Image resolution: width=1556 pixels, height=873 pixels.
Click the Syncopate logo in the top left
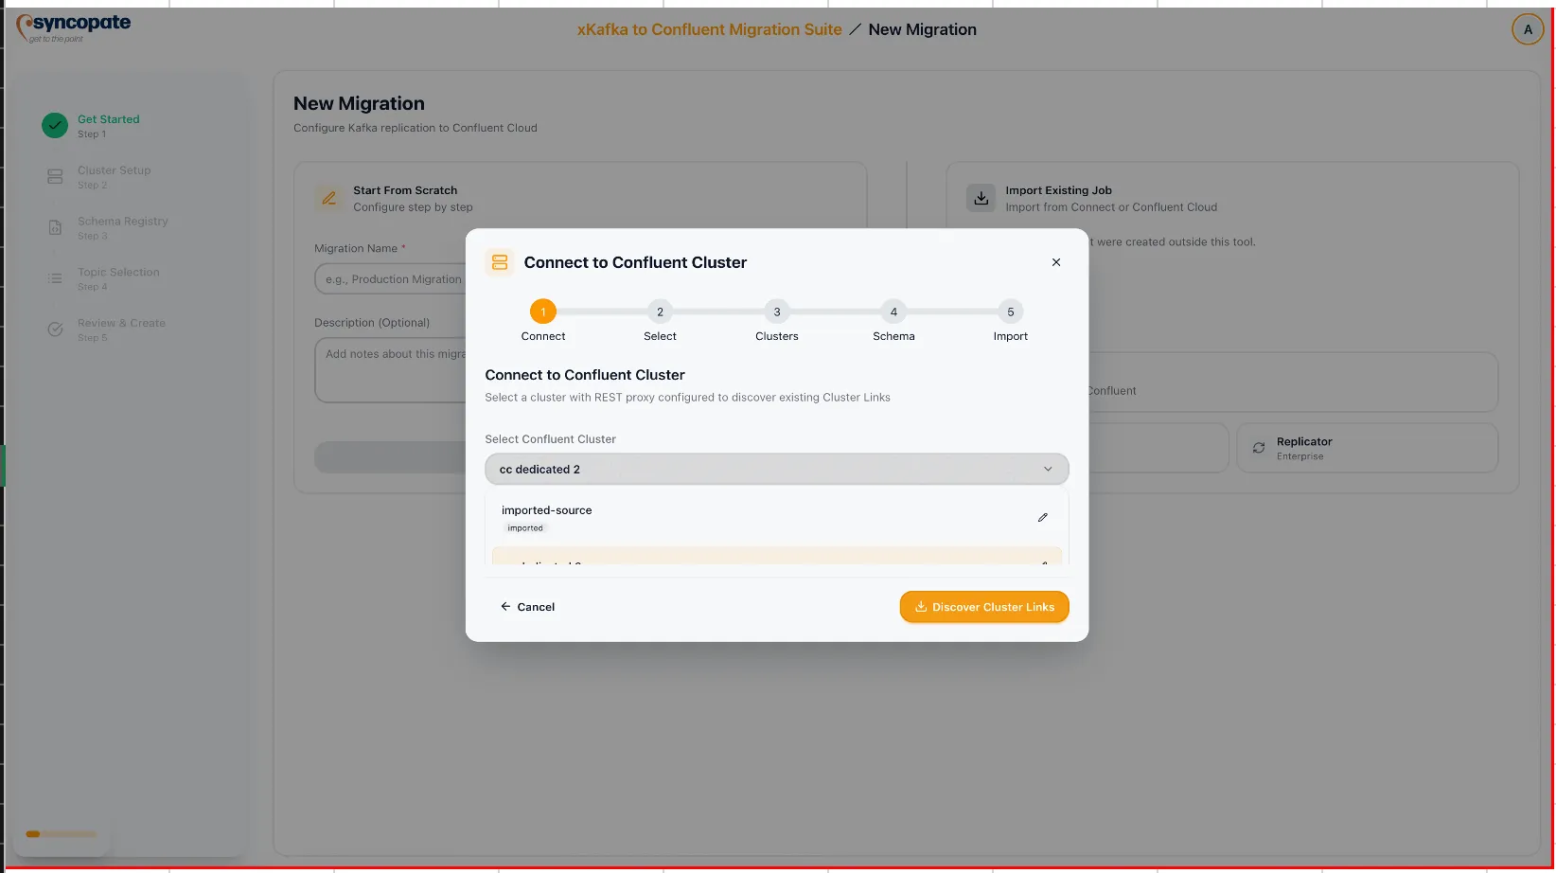tap(72, 28)
